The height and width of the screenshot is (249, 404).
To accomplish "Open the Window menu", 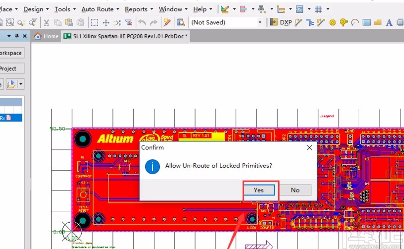I will 173,9.
